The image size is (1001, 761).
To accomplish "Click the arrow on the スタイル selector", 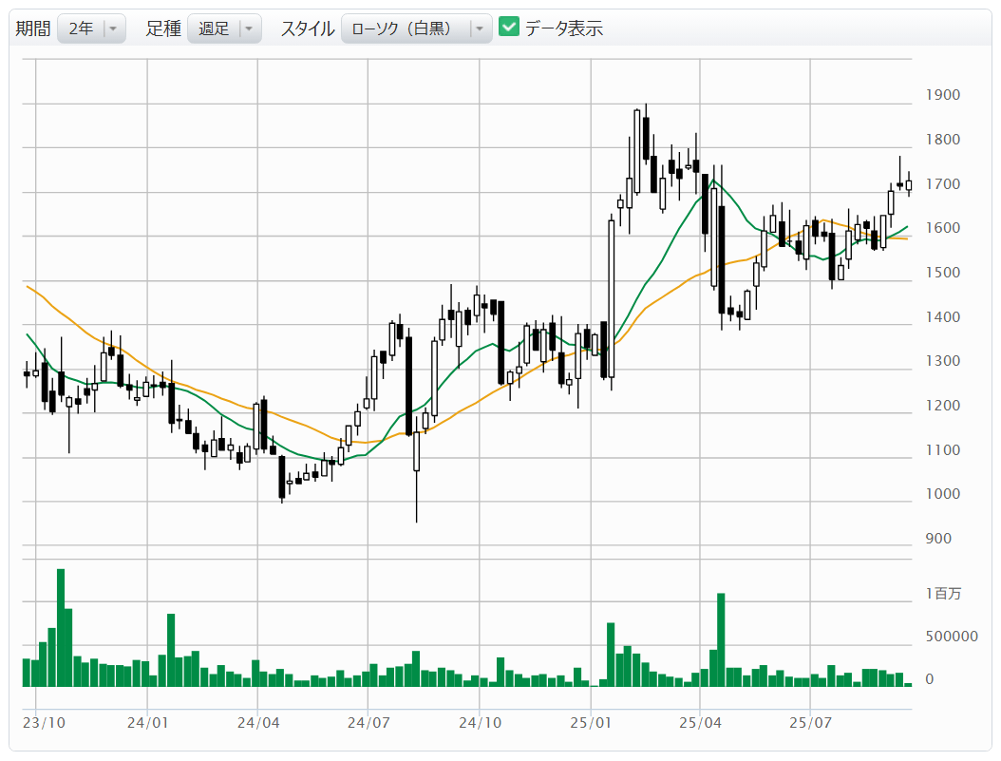I will 480,29.
